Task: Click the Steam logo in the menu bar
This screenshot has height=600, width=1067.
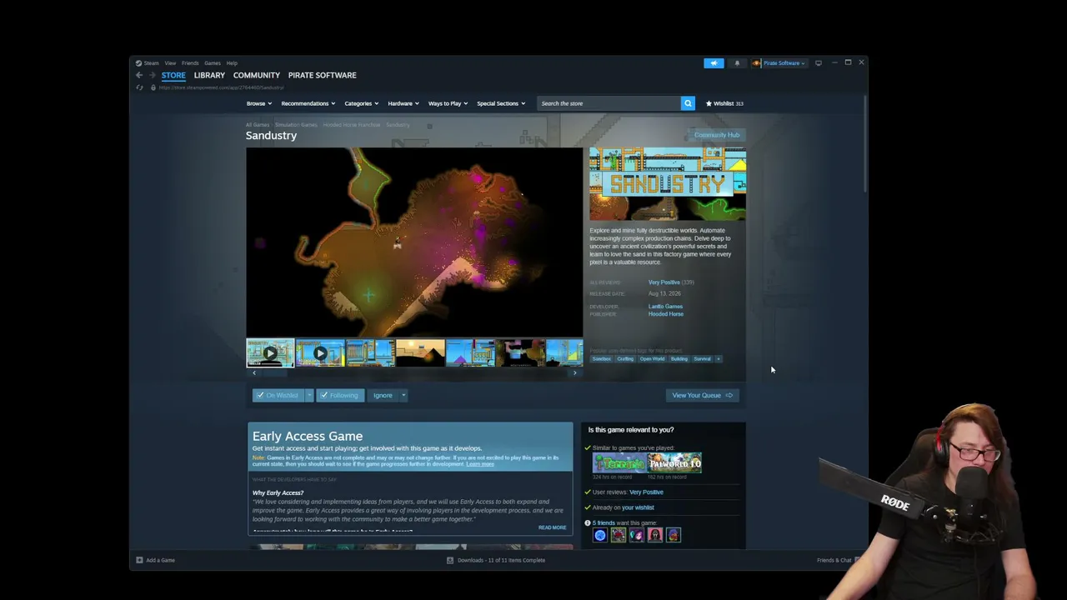Action: [x=138, y=63]
